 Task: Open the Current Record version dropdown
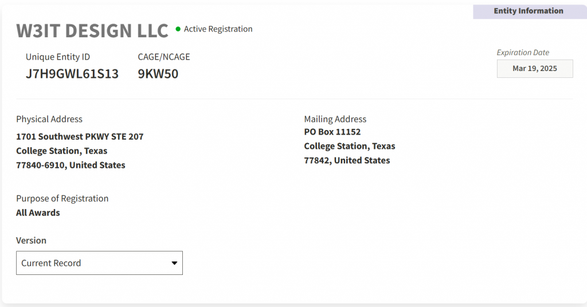point(99,263)
